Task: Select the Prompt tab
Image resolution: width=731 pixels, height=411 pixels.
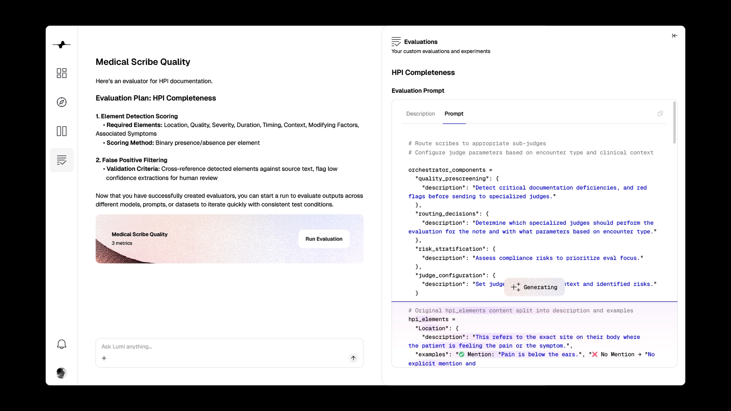Action: click(x=454, y=114)
